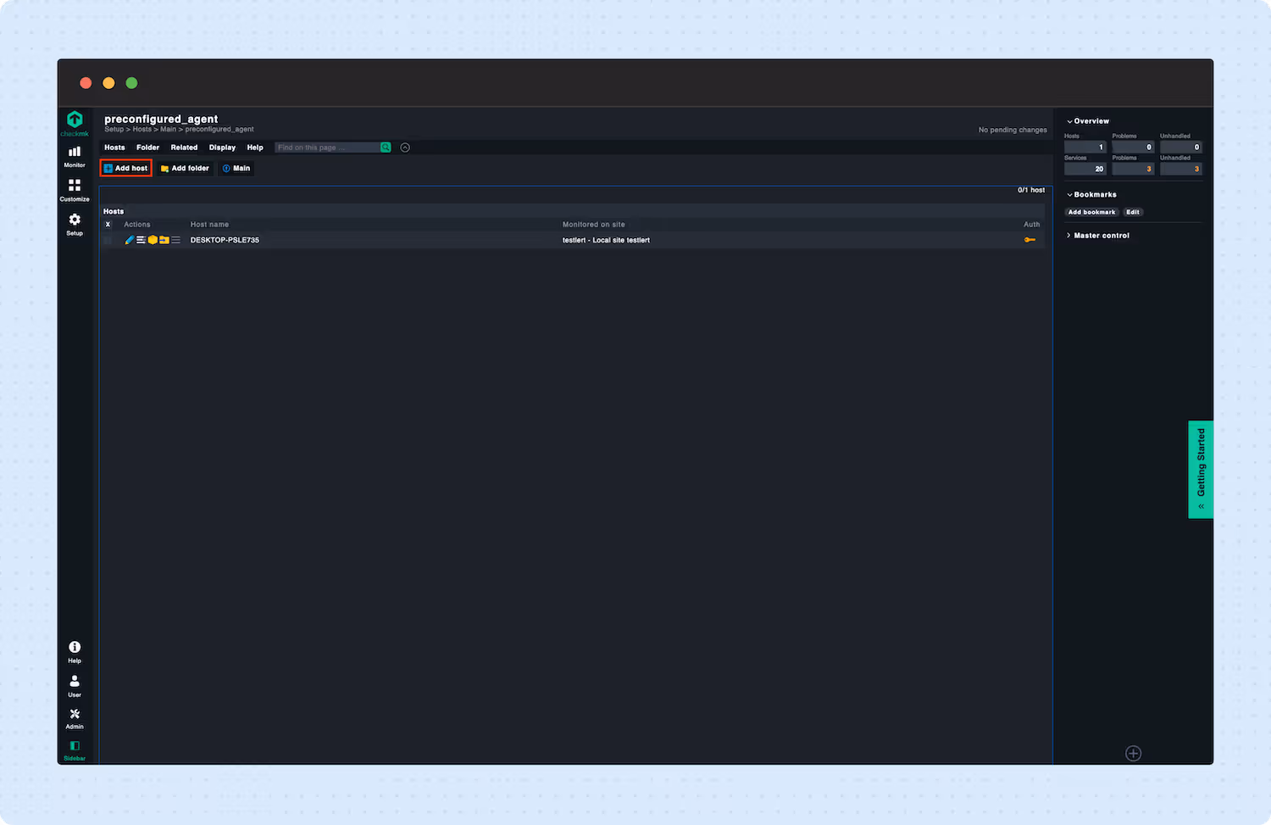Open the Customize panel icon
Image resolution: width=1271 pixels, height=825 pixels.
point(74,188)
